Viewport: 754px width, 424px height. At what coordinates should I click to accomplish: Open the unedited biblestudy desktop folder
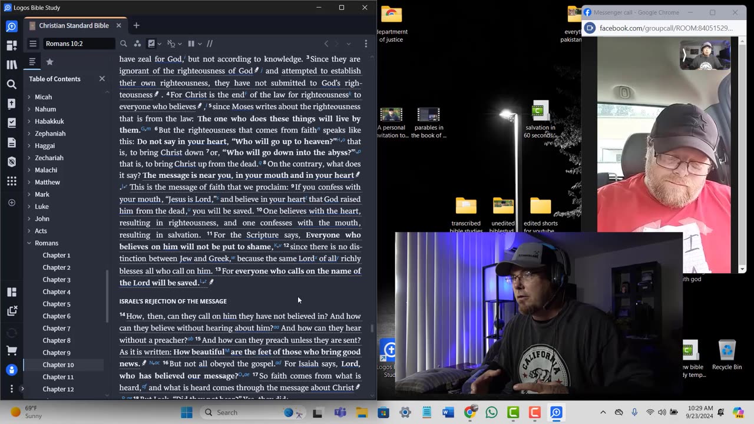click(x=503, y=215)
